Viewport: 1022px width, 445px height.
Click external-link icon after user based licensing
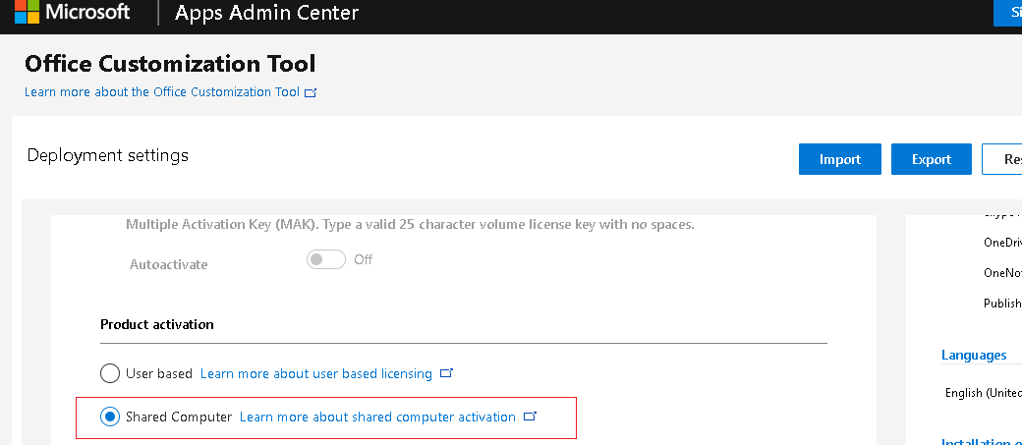[446, 373]
